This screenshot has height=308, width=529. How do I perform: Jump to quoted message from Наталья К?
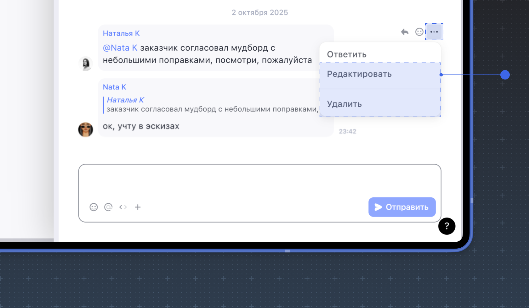[x=211, y=105]
